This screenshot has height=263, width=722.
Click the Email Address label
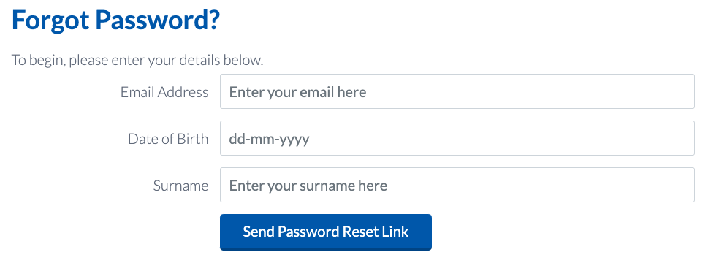tap(164, 92)
